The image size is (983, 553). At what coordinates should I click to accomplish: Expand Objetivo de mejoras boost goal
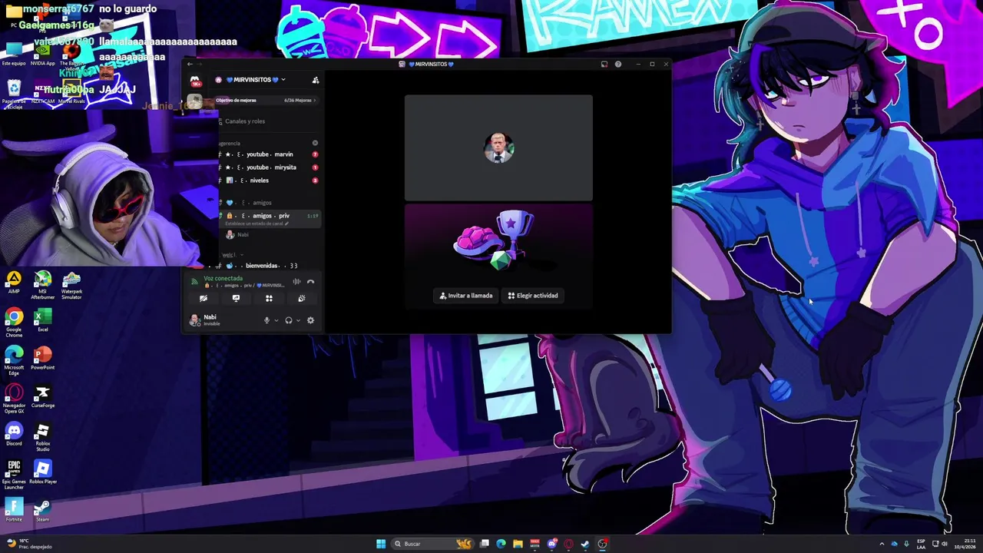(266, 100)
